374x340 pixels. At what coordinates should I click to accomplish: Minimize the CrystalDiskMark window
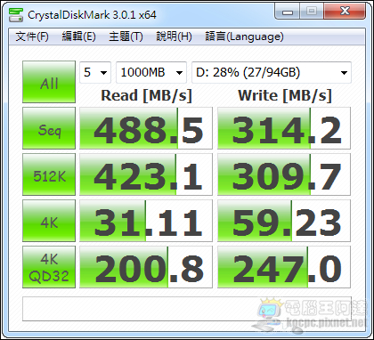pyautogui.click(x=288, y=12)
